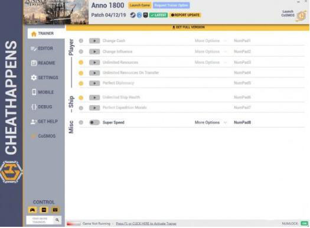Toggle the Perfect Diplomacy cheat button
Viewport: 310px width, 228px height.
pos(94,83)
